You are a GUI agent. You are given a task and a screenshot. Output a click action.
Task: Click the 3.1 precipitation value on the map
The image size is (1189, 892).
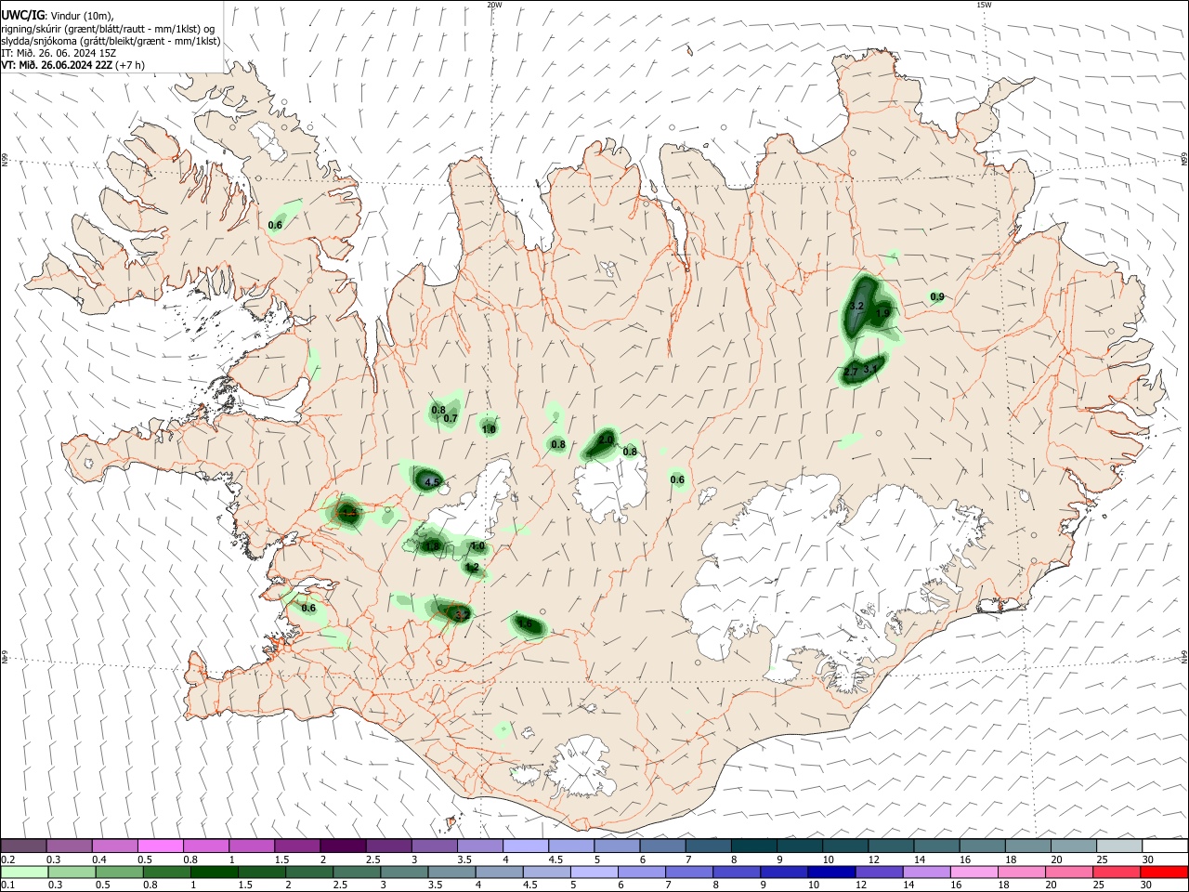[x=870, y=369]
